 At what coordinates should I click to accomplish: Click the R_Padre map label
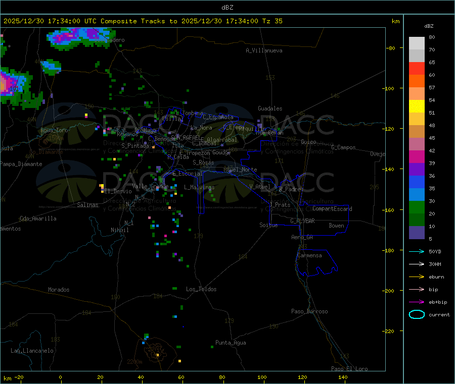click(290, 189)
